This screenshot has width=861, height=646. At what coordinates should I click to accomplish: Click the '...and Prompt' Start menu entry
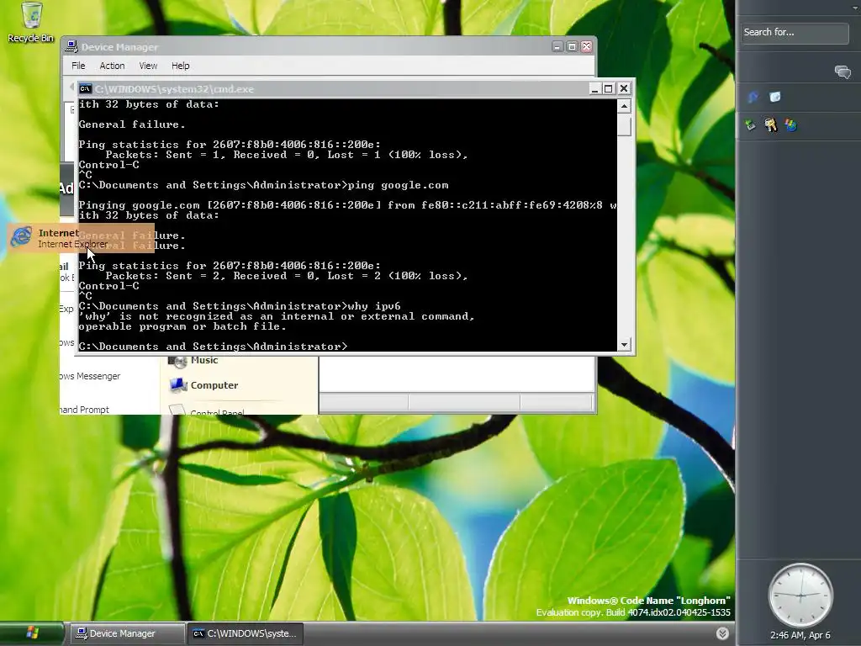pos(85,410)
